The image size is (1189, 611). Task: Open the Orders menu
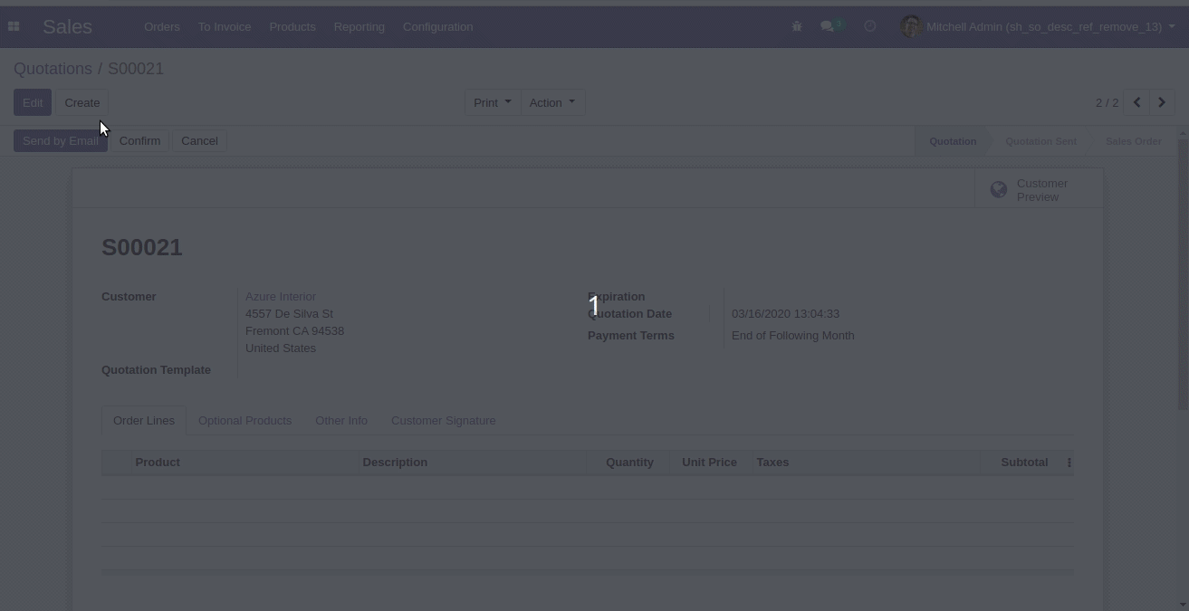tap(162, 26)
